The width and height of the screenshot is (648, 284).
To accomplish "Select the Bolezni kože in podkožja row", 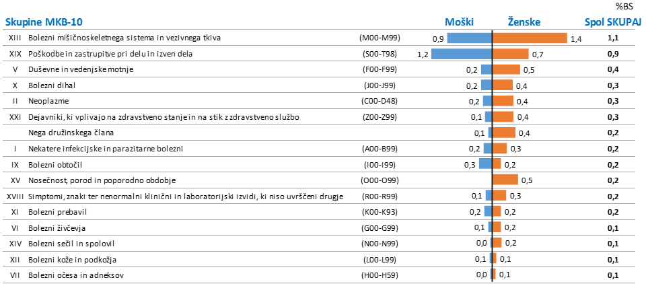I will tap(324, 260).
